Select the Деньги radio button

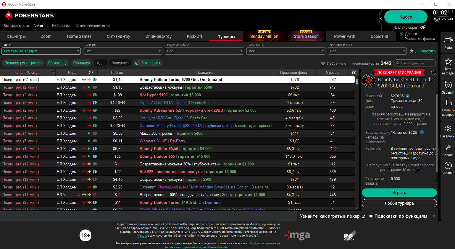click(401, 34)
